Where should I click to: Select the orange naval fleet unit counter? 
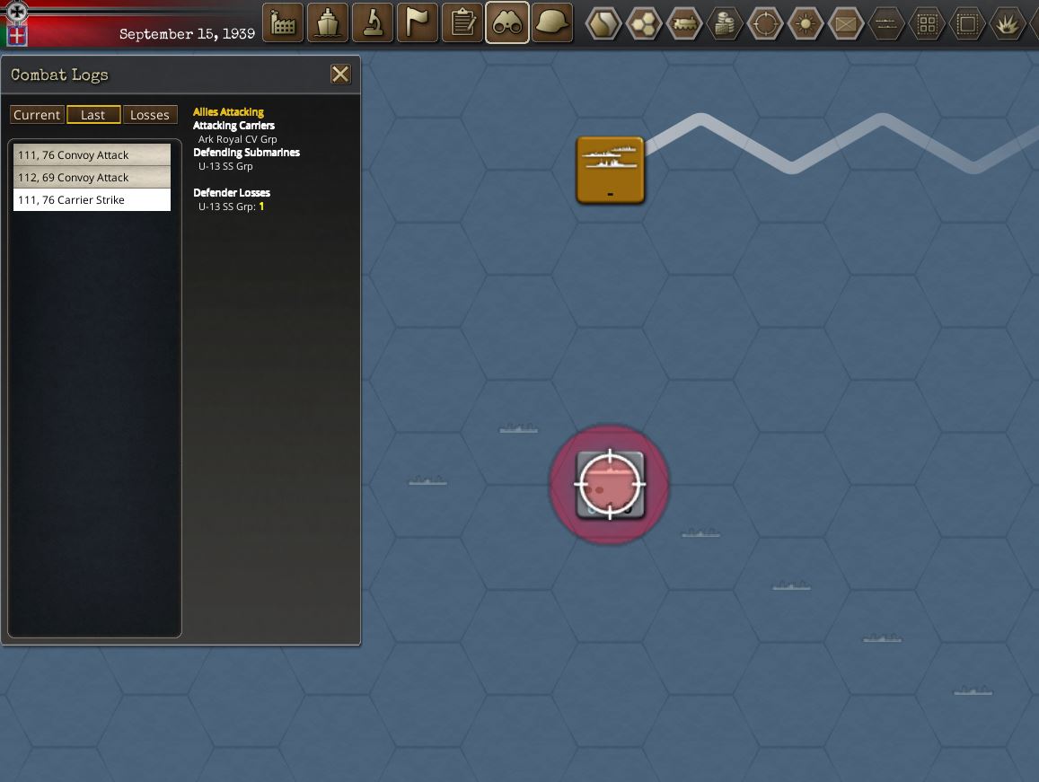pos(611,171)
